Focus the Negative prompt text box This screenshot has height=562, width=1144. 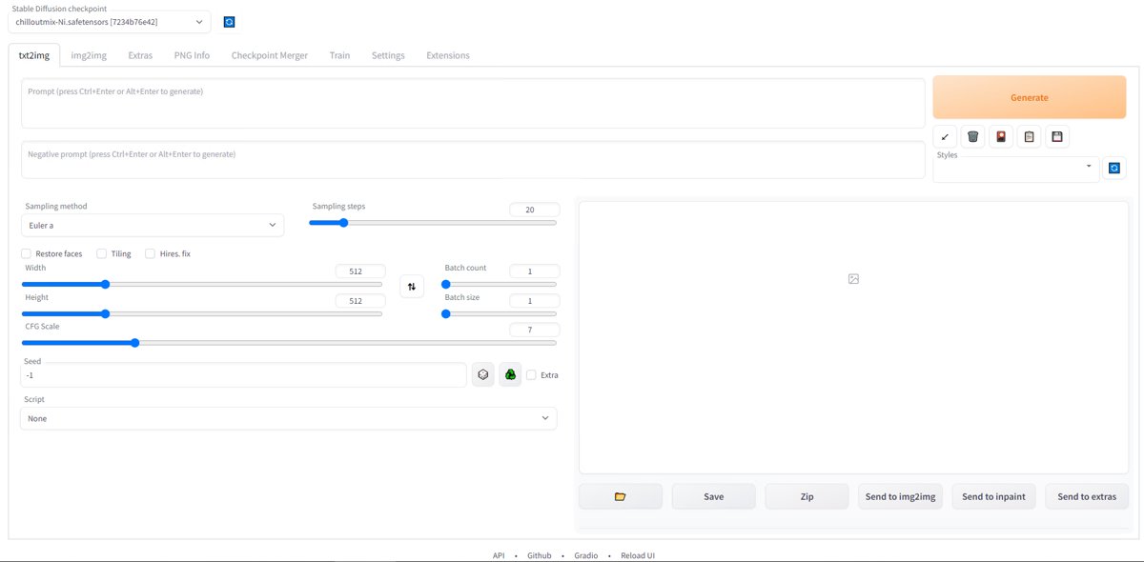coord(473,160)
